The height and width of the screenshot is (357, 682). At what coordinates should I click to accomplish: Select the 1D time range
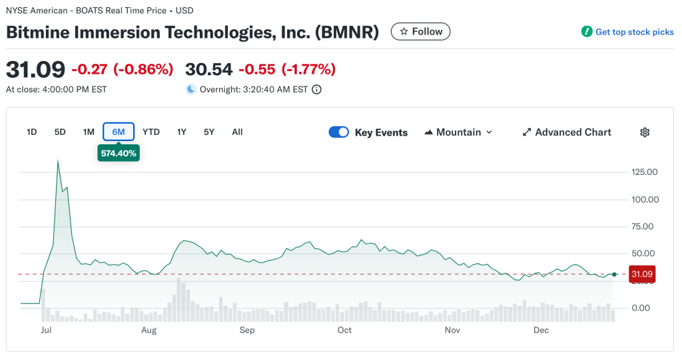31,132
